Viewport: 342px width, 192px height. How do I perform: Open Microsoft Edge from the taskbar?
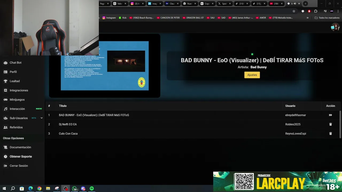pos(30,189)
